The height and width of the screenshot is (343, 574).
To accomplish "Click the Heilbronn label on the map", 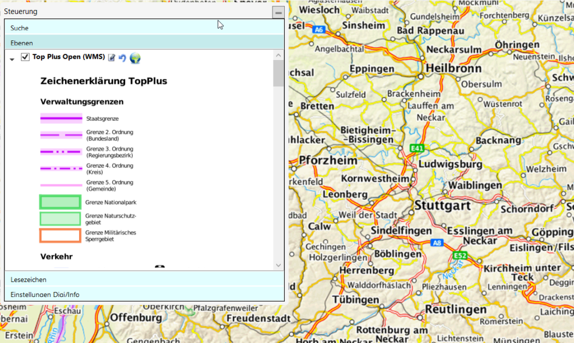I will click(x=453, y=68).
